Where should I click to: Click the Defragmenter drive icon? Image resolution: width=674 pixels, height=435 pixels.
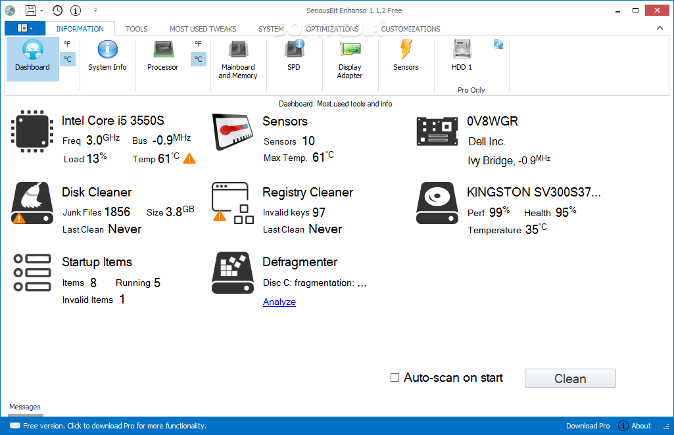(x=233, y=273)
